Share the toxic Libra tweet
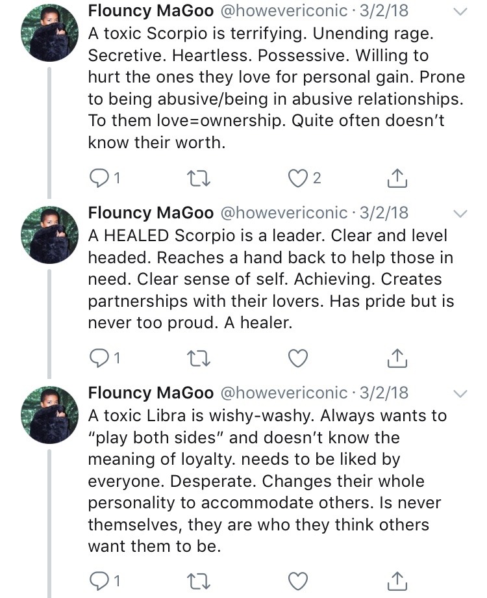487x598 pixels. pyautogui.click(x=397, y=579)
